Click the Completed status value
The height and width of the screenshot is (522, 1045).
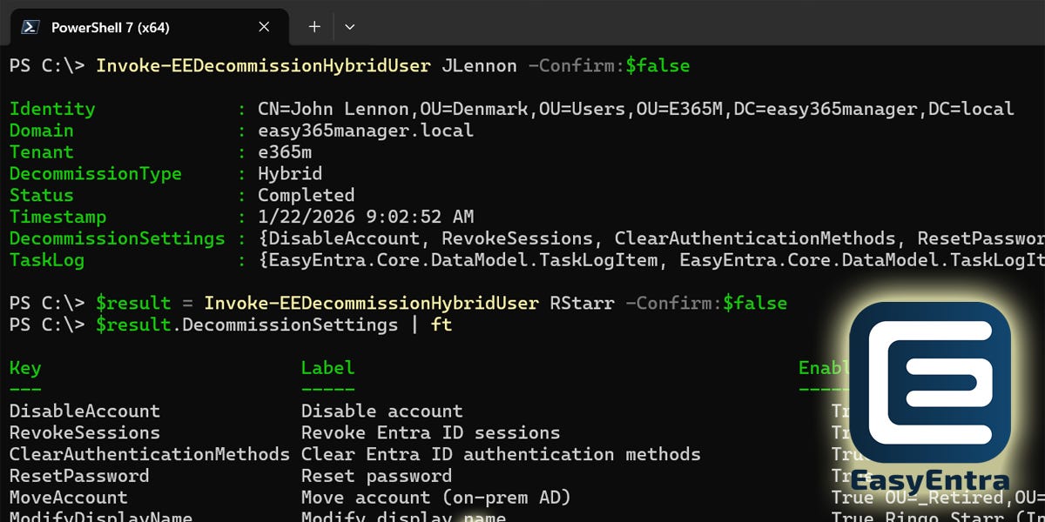tap(306, 196)
